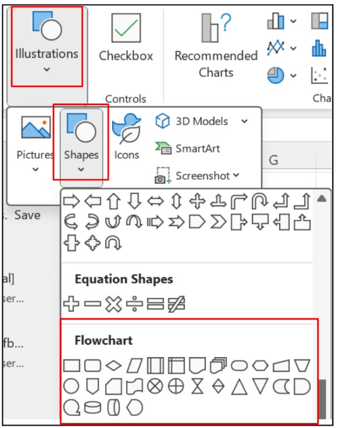The height and width of the screenshot is (428, 337).
Task: Insert the Division Sign equation shape
Action: pos(134,304)
